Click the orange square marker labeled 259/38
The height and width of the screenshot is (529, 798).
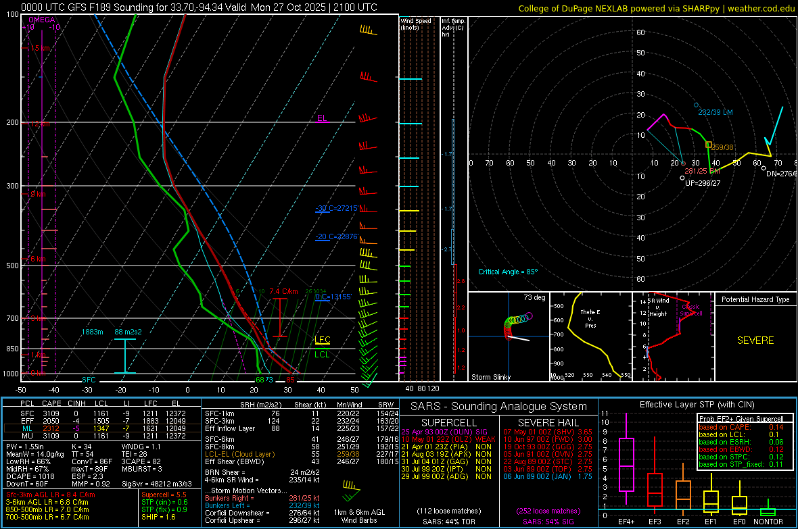pyautogui.click(x=709, y=145)
